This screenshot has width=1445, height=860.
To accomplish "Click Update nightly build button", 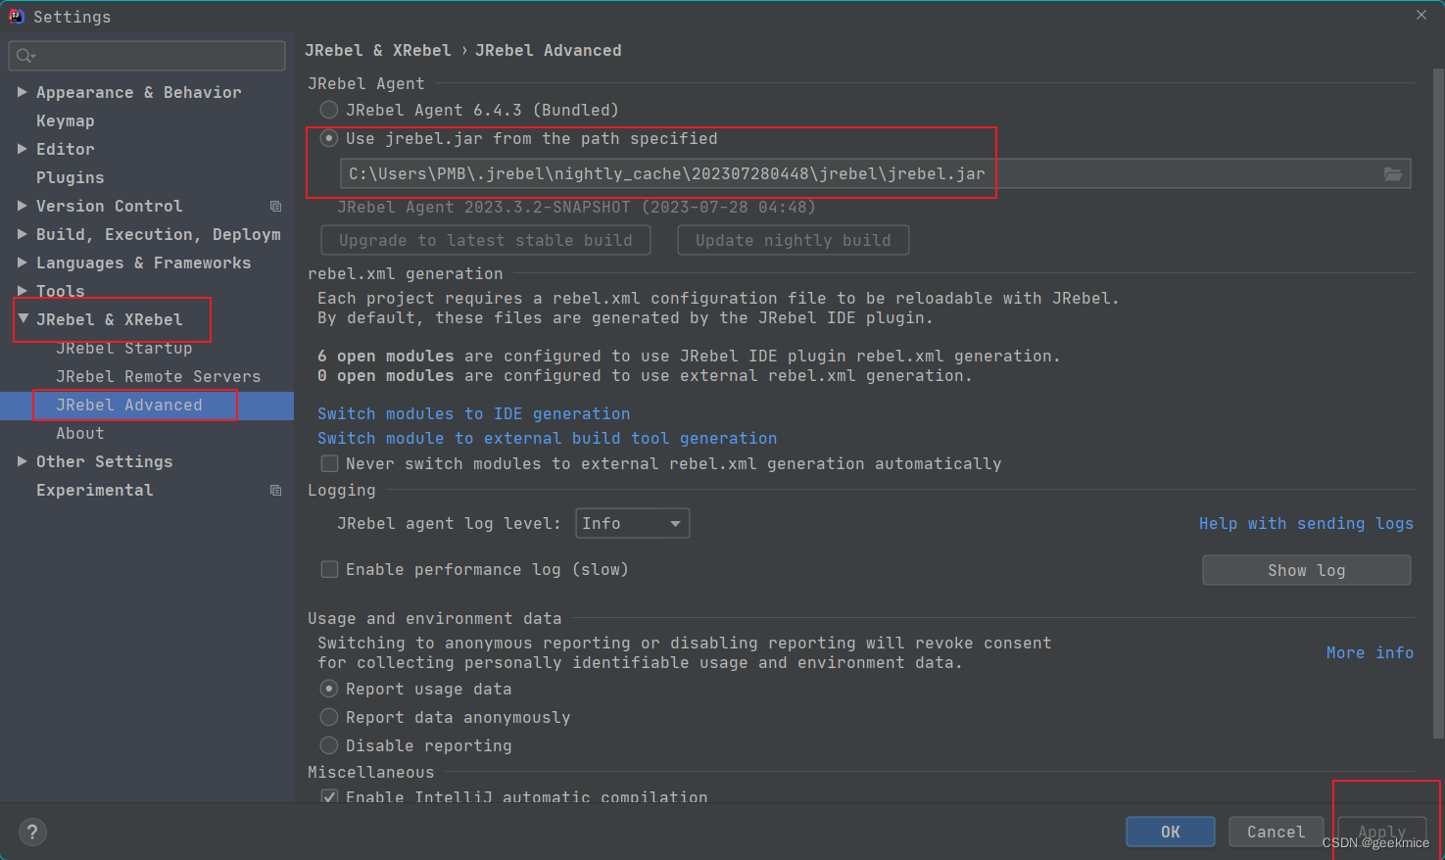I will (794, 240).
